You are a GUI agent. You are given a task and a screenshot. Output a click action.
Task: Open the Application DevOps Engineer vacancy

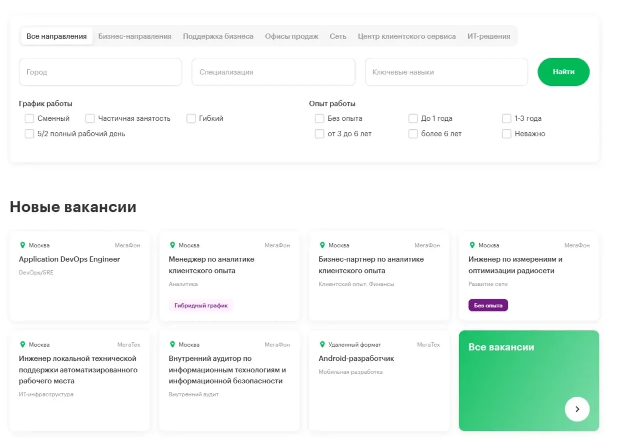(69, 259)
